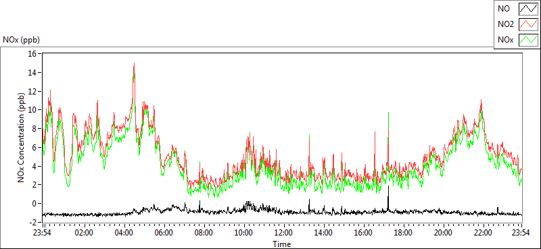
Task: Click the NO black line legend icon
Action: (528, 9)
